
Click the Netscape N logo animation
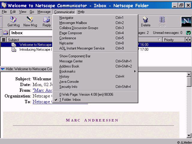click(x=186, y=22)
